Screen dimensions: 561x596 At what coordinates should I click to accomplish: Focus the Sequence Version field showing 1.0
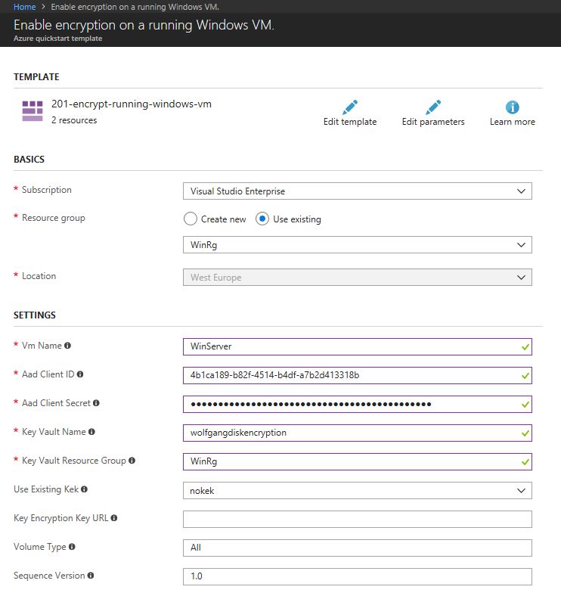358,576
